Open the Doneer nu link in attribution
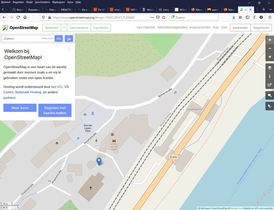Image resolution: width=274 pixels, height=210 pixels. [x=236, y=208]
